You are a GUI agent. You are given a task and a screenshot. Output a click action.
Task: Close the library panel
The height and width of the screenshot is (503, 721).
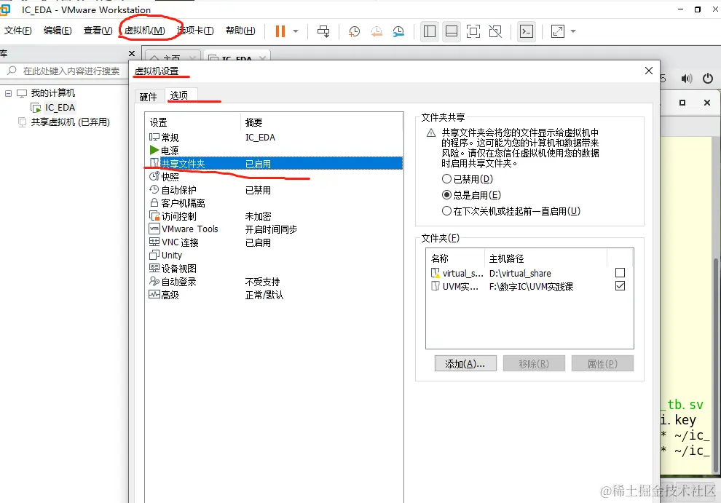[x=132, y=53]
